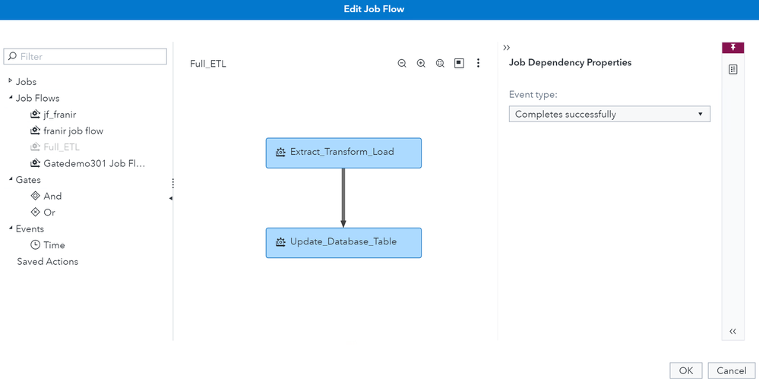The image size is (759, 381).
Task: Collapse the Gates tree node
Action: click(x=10, y=180)
